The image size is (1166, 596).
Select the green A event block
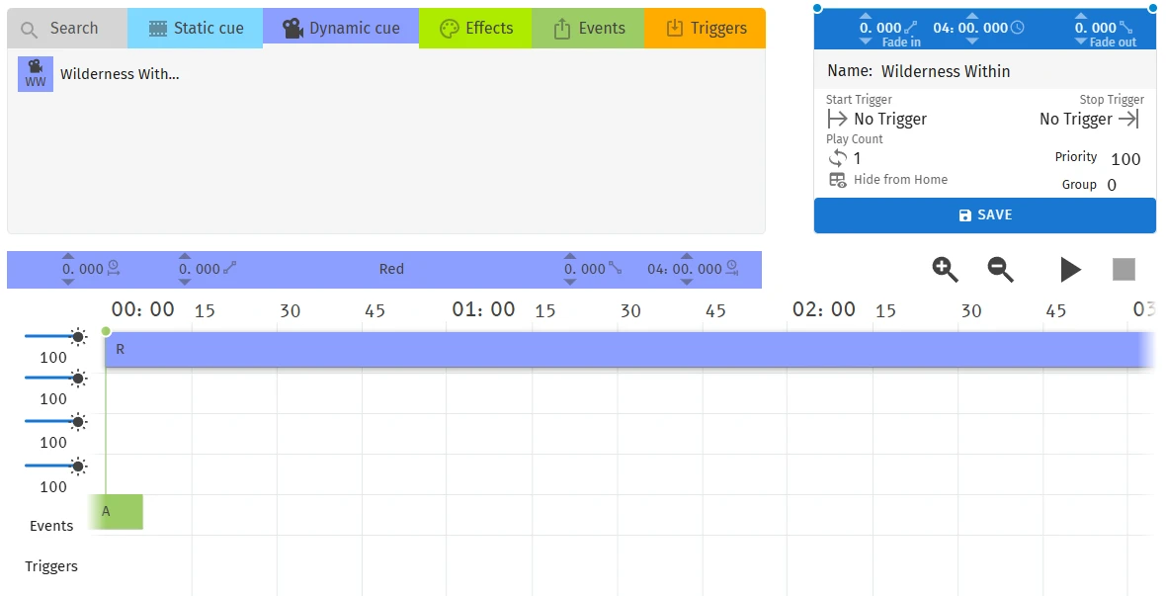[x=116, y=512]
